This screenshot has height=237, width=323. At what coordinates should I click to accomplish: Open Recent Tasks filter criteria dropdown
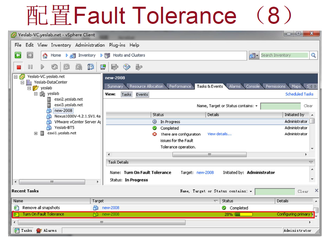[251, 191]
